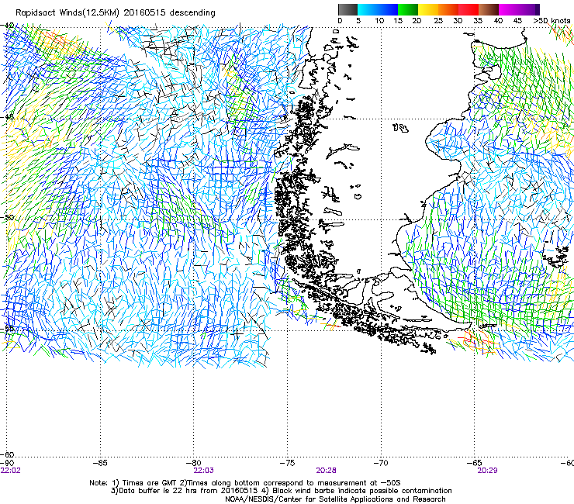The width and height of the screenshot is (574, 504).
Task: Click the '>50 knots' legend label
Action: click(552, 21)
